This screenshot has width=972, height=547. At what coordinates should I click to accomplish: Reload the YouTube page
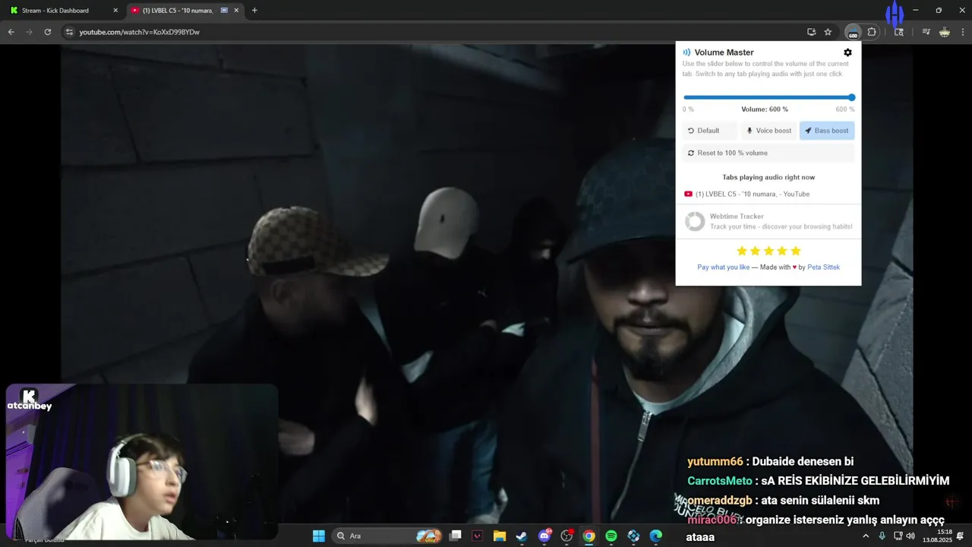pos(47,32)
